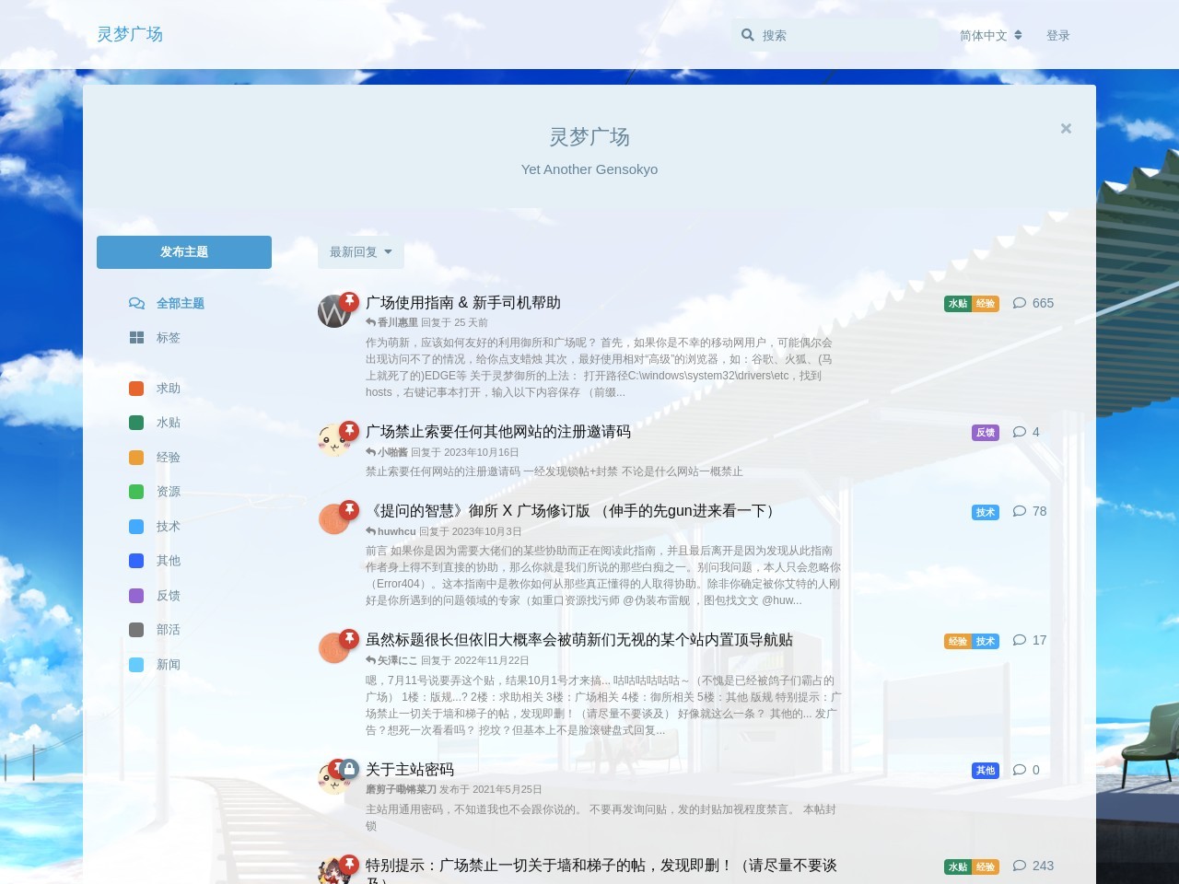Click the 发布主题 button
Screen dimensions: 1179x884
pyautogui.click(x=183, y=251)
